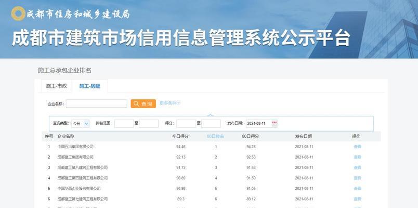Click the orange 查询 search button
418x208 pixels.
(x=143, y=103)
